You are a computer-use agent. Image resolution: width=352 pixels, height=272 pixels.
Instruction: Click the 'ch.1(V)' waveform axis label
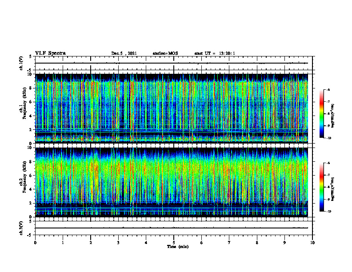tap(21, 63)
